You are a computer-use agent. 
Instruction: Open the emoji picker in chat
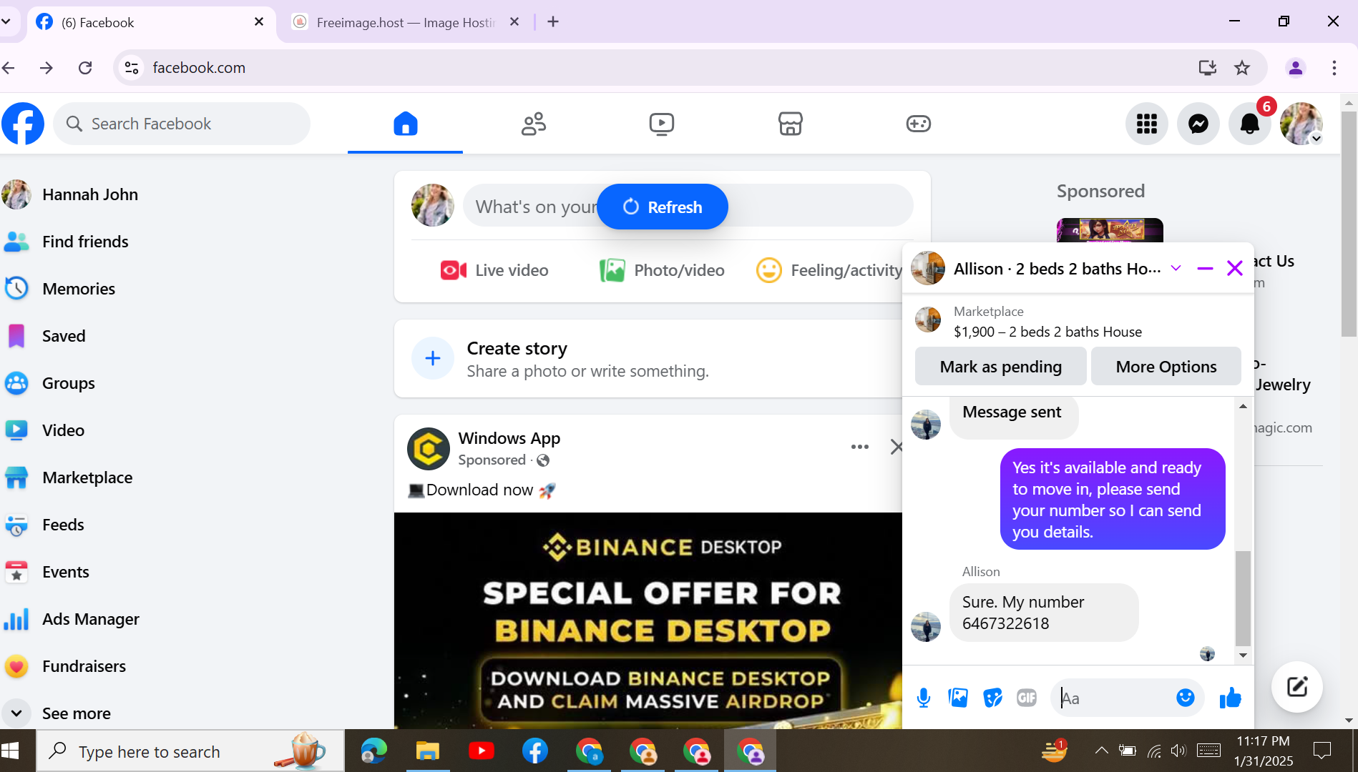(x=1186, y=698)
